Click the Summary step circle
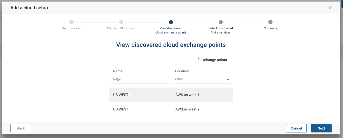 pos(270,22)
